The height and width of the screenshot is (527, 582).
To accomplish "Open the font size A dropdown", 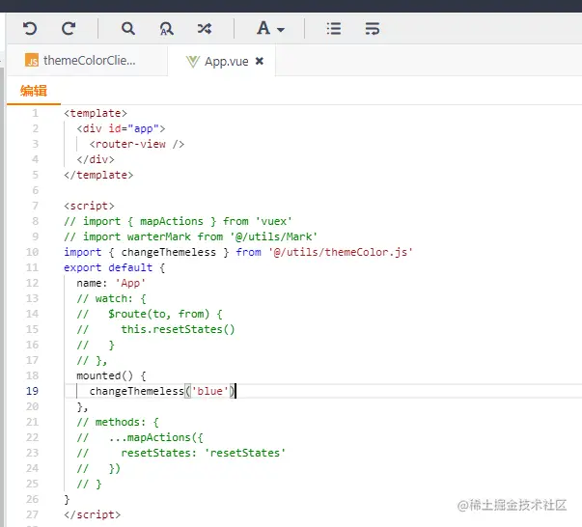I will pyautogui.click(x=270, y=28).
